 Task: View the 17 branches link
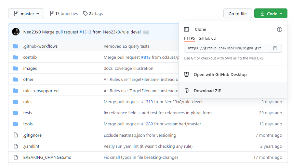pyautogui.click(x=63, y=14)
